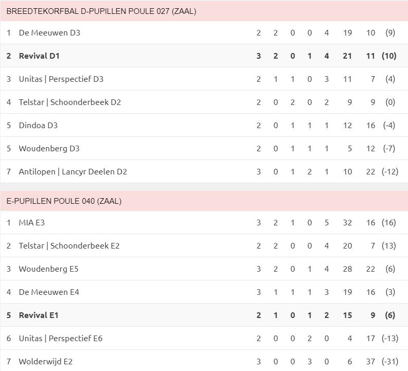Select the Revival D1 team name

pyautogui.click(x=39, y=56)
